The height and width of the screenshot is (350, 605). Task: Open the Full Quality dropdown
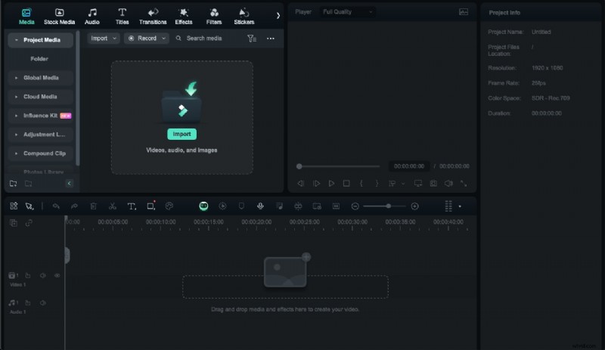click(x=346, y=12)
